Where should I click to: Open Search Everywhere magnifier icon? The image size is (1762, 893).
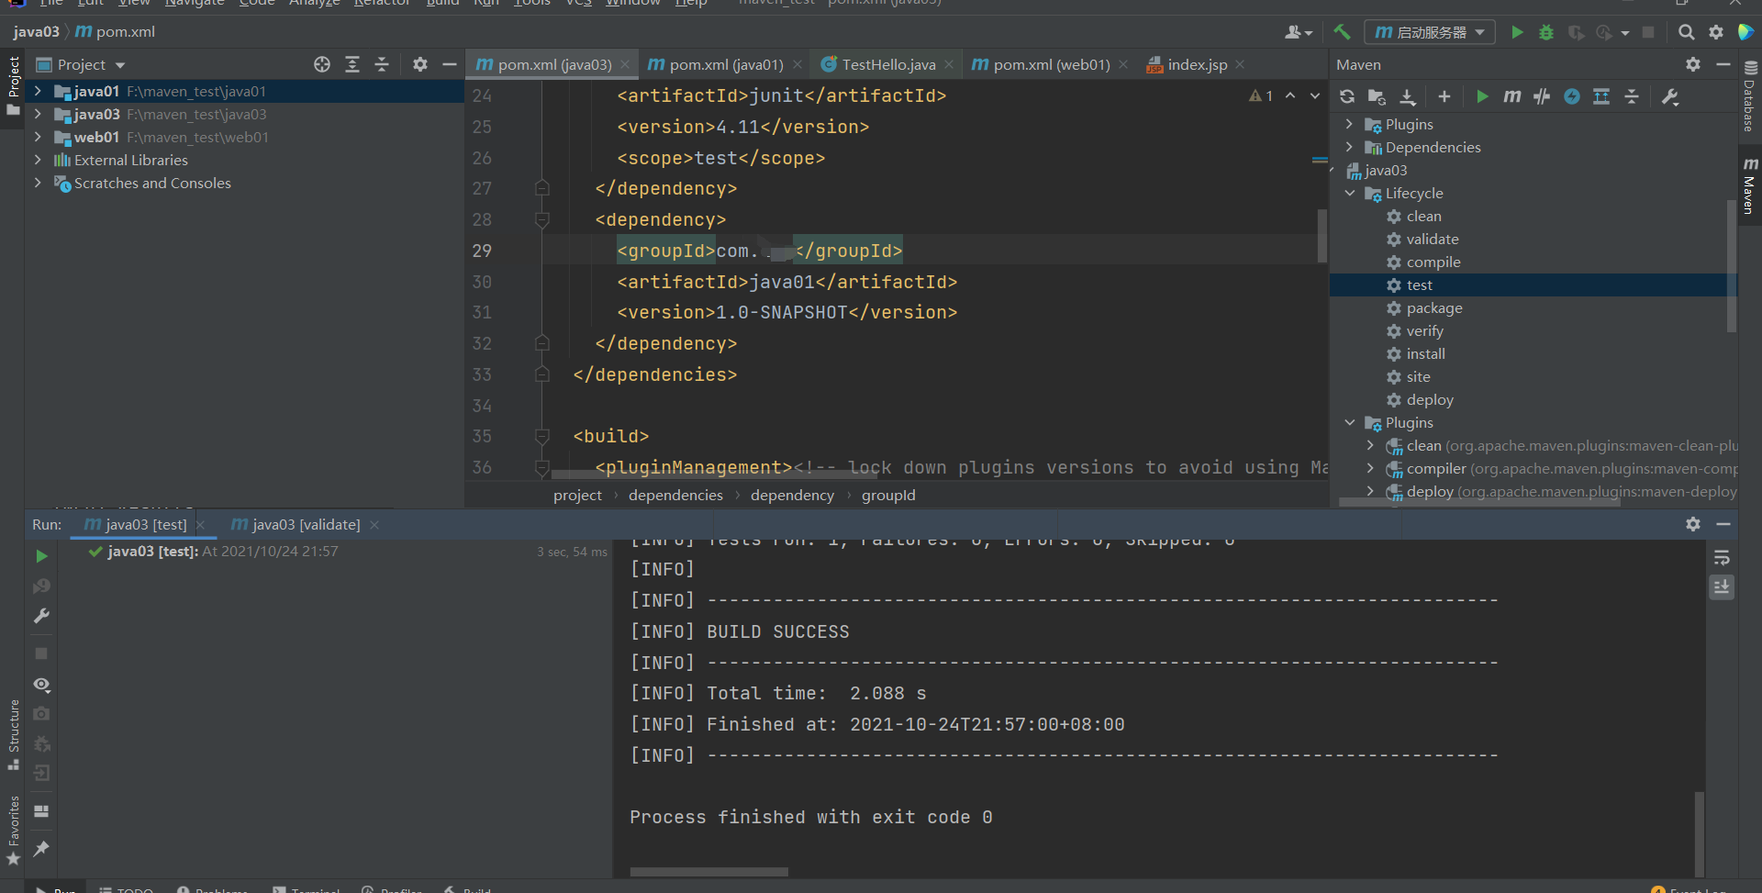pos(1686,32)
